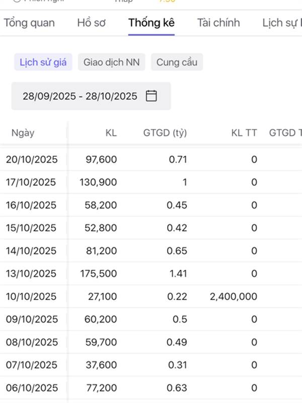Screen dimensions: 302x403
Task: Go to the Tài chính tab
Action: click(218, 23)
